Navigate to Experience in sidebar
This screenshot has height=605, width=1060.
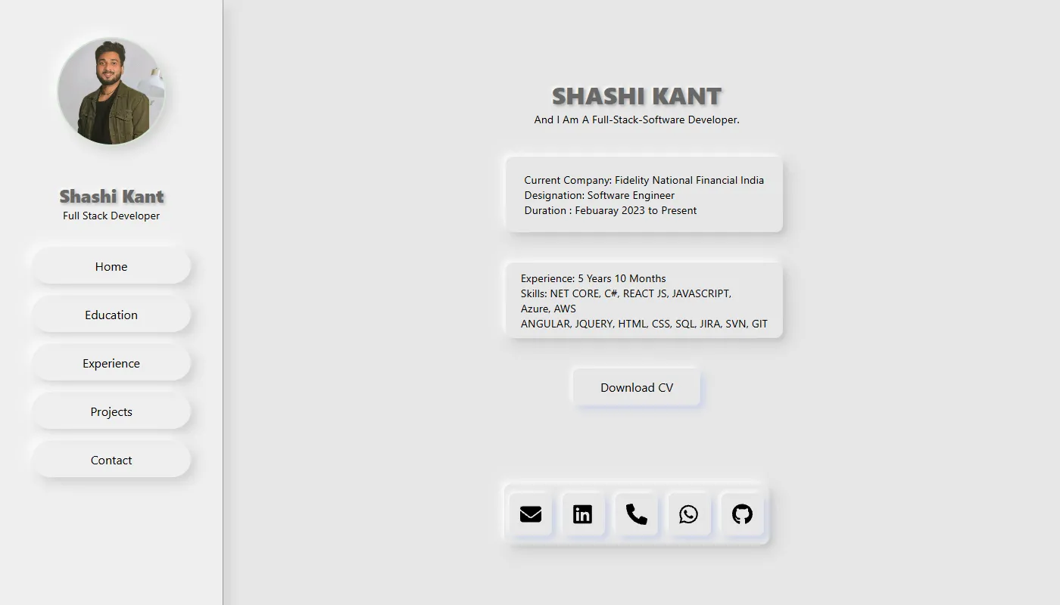[111, 363]
